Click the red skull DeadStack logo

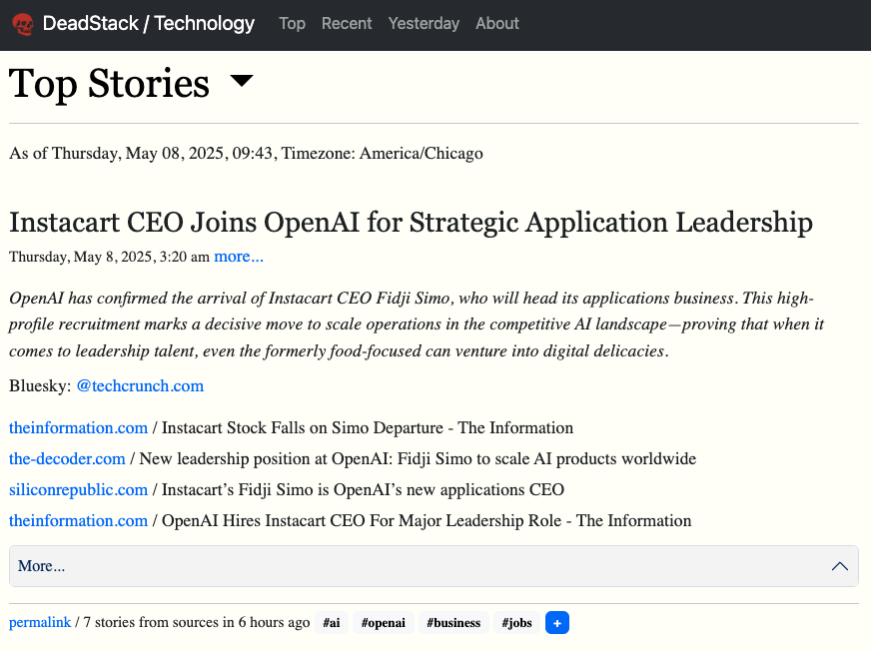pos(23,23)
